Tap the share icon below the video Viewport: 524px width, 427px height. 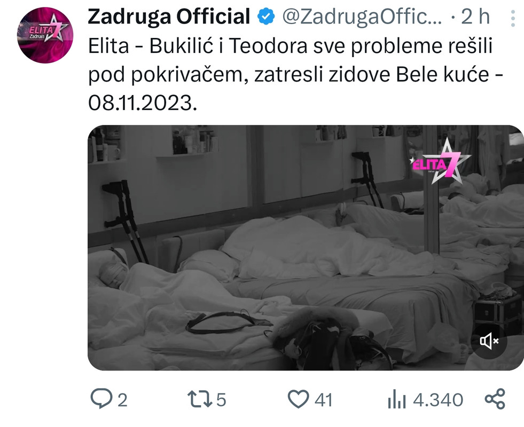[x=495, y=399]
